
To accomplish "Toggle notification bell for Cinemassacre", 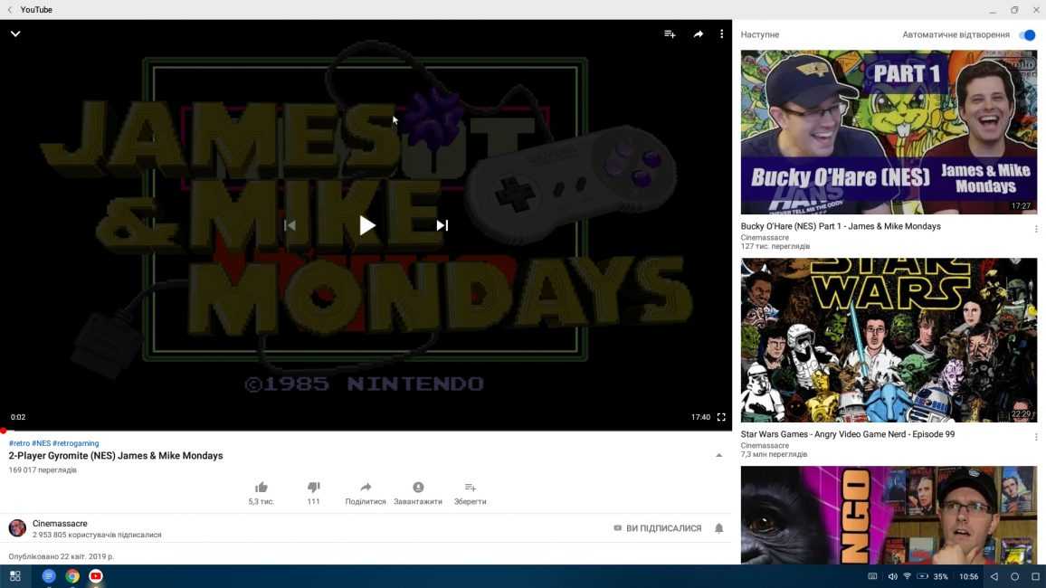I will pos(719,528).
